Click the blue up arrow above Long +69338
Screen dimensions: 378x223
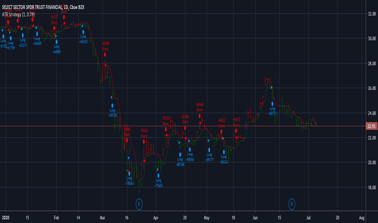click(x=112, y=105)
